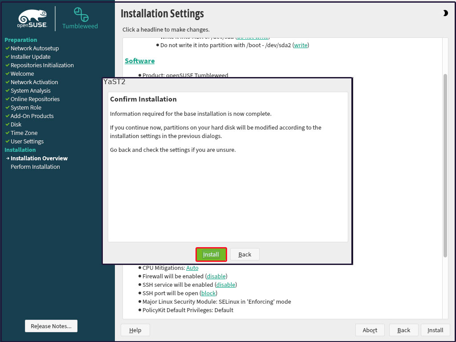Screen dimensions: 456x342
Task: Abort the installation
Action: pyautogui.click(x=370, y=330)
